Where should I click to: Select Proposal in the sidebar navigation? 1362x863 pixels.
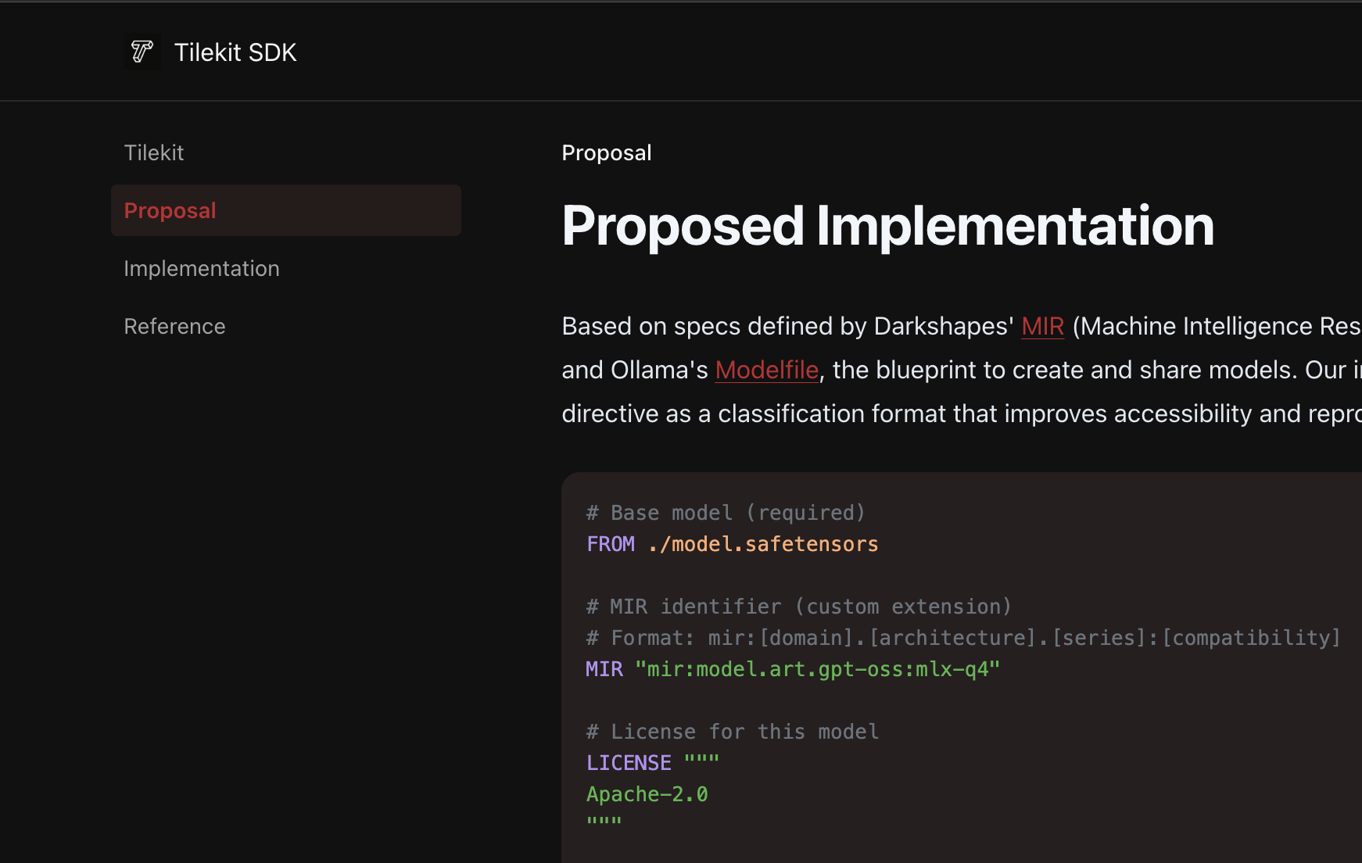click(x=170, y=210)
